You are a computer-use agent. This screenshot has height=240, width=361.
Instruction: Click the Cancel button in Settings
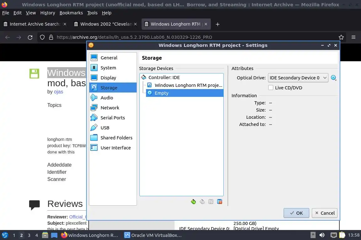click(325, 213)
